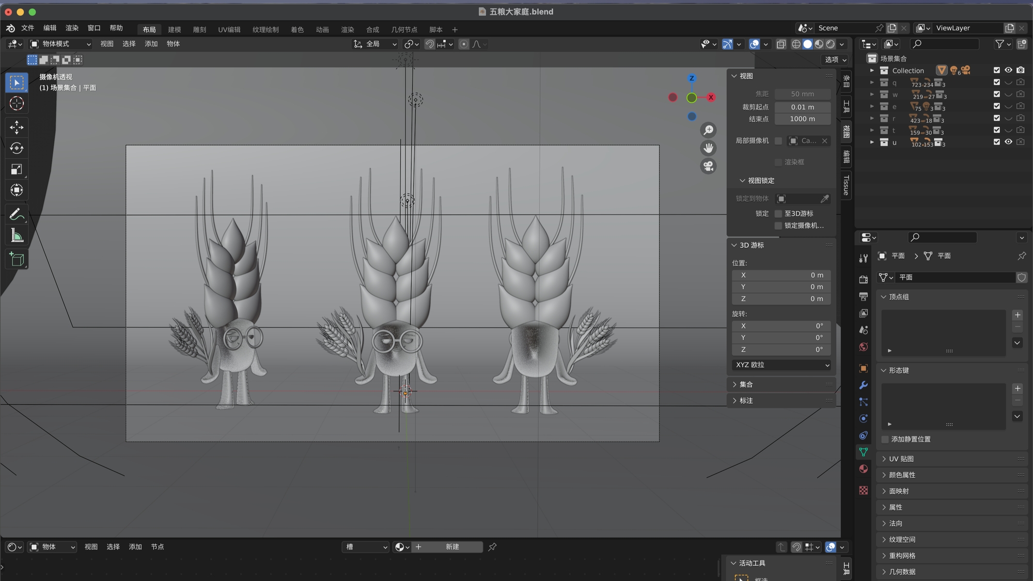Image resolution: width=1033 pixels, height=581 pixels.
Task: Open the 文件 menu
Action: (27, 28)
